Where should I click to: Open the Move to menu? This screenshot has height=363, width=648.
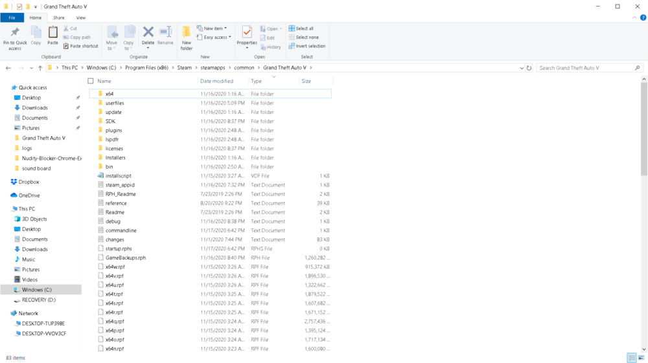point(111,38)
